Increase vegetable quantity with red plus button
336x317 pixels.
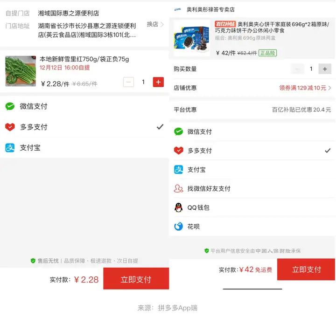pos(158,82)
